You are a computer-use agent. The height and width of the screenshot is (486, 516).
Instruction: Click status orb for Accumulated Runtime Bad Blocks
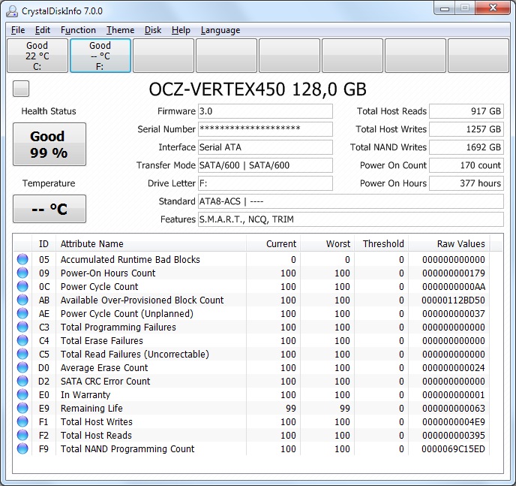tap(22, 259)
